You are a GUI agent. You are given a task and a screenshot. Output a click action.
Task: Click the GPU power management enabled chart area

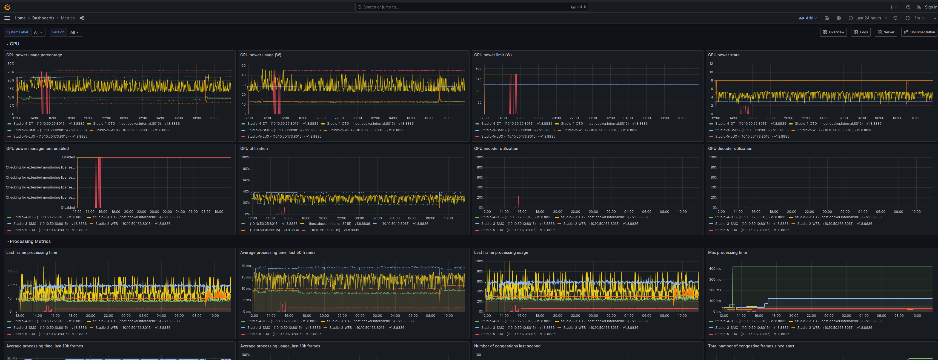point(154,182)
